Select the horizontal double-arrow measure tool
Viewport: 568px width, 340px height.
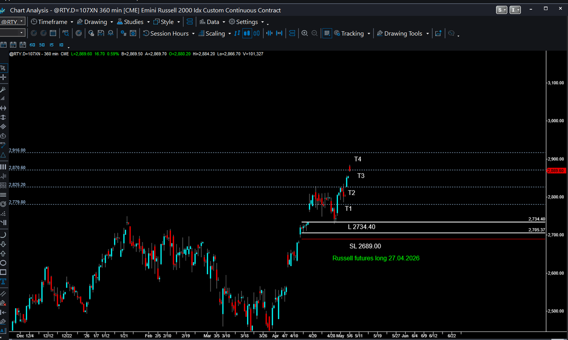click(x=3, y=108)
